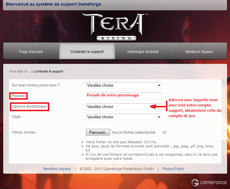Open the Mentions légales footer link
This screenshot has width=230, height=189.
[57, 169]
